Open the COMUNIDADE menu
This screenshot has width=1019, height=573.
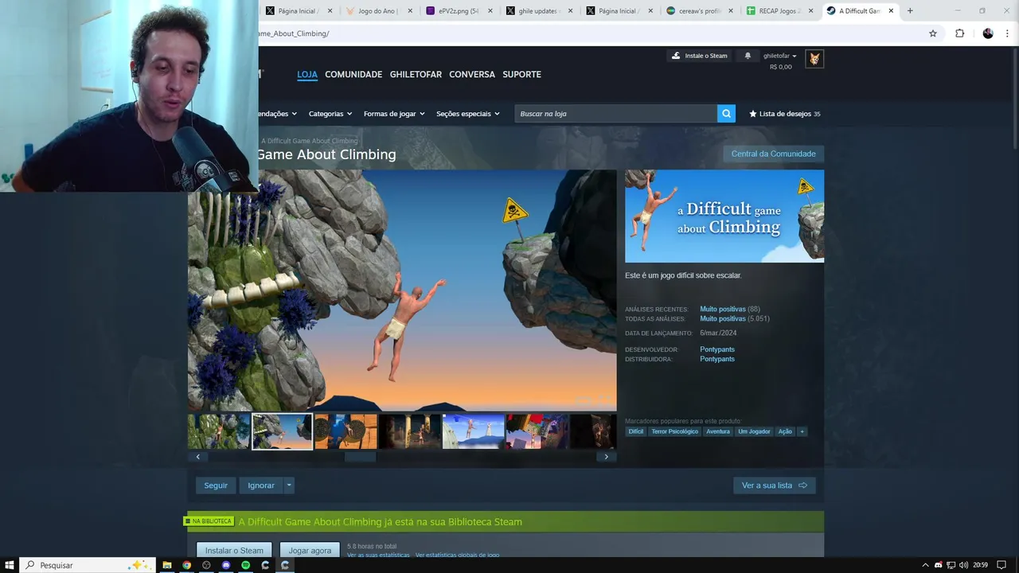tap(353, 74)
